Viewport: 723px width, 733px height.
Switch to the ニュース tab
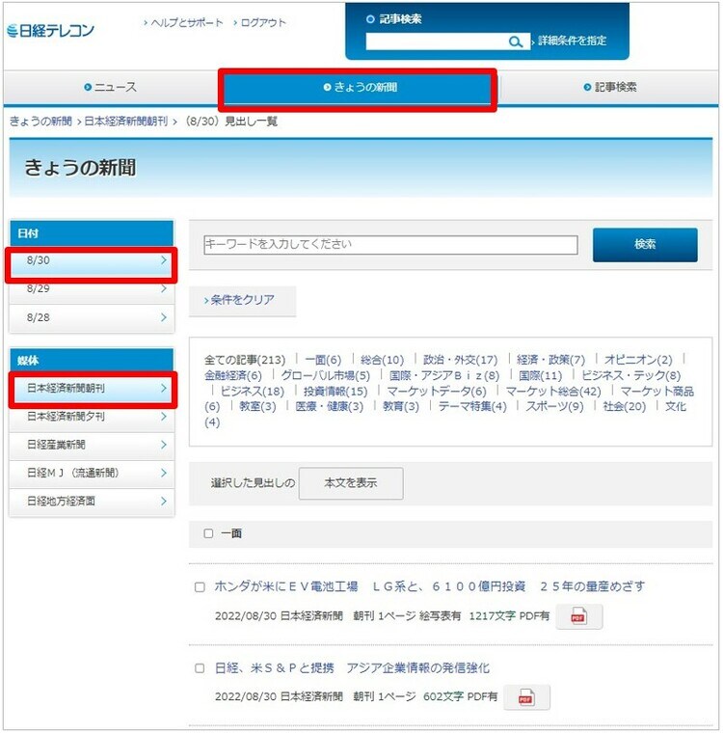pyautogui.click(x=111, y=88)
